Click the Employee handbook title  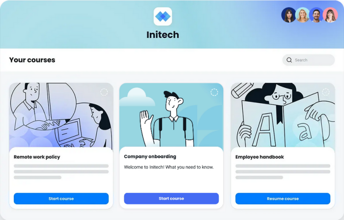(x=259, y=157)
